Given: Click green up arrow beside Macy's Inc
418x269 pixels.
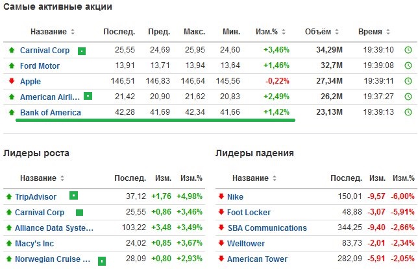Looking at the screenshot, I should pyautogui.click(x=9, y=243).
